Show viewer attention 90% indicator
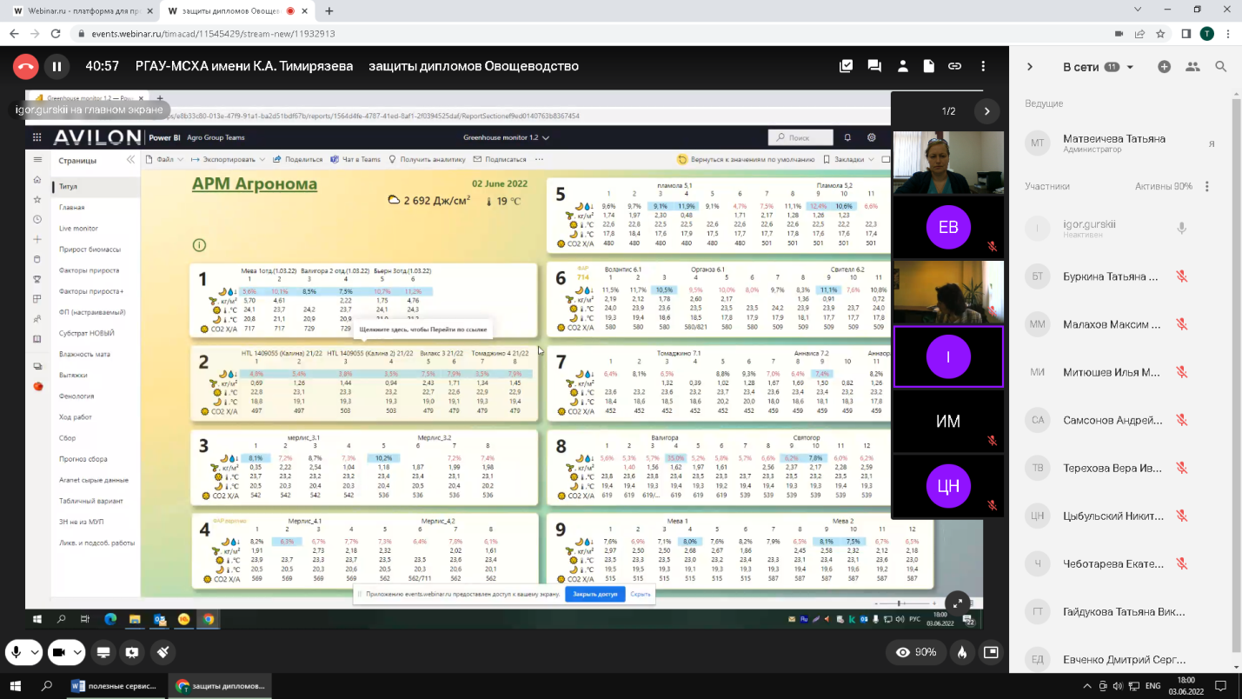 click(x=917, y=652)
